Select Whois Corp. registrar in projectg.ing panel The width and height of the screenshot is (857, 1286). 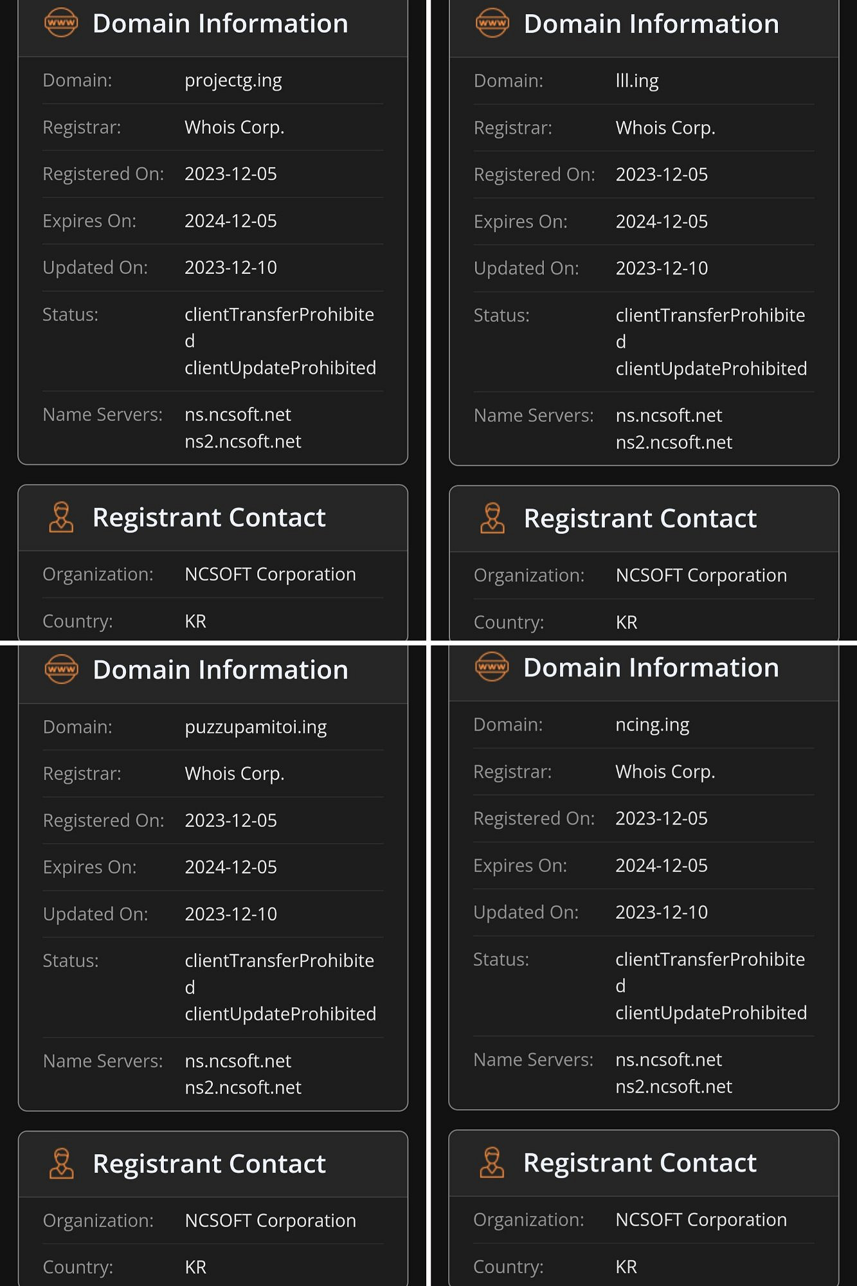[x=234, y=127]
